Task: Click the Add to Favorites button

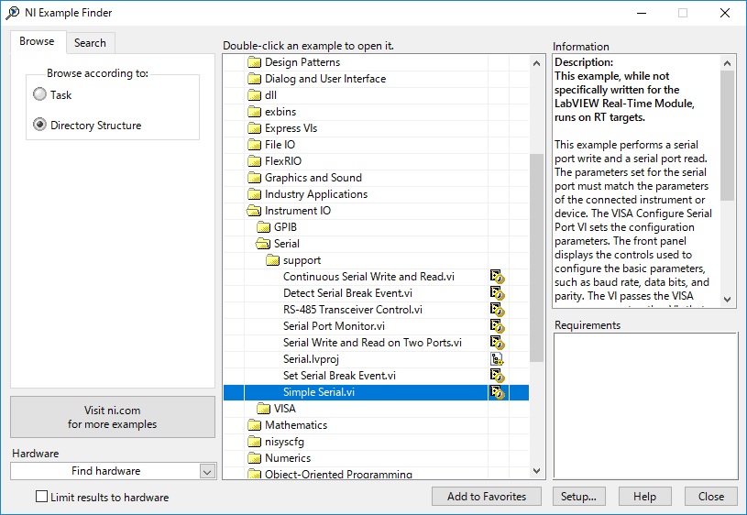Action: point(487,497)
